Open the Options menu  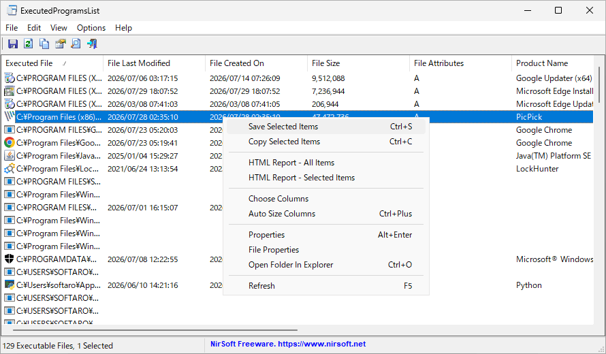point(91,28)
